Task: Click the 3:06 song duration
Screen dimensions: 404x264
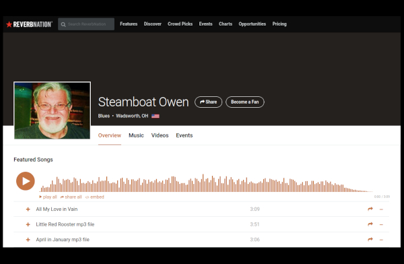Action: pos(255,240)
